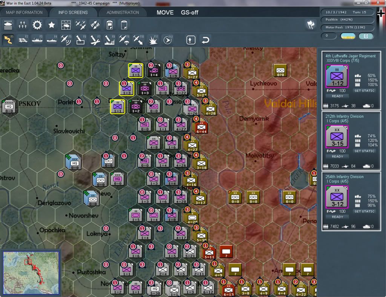Select the F4 amphibious transport icon
This screenshot has width=386, height=297.
pos(52,40)
